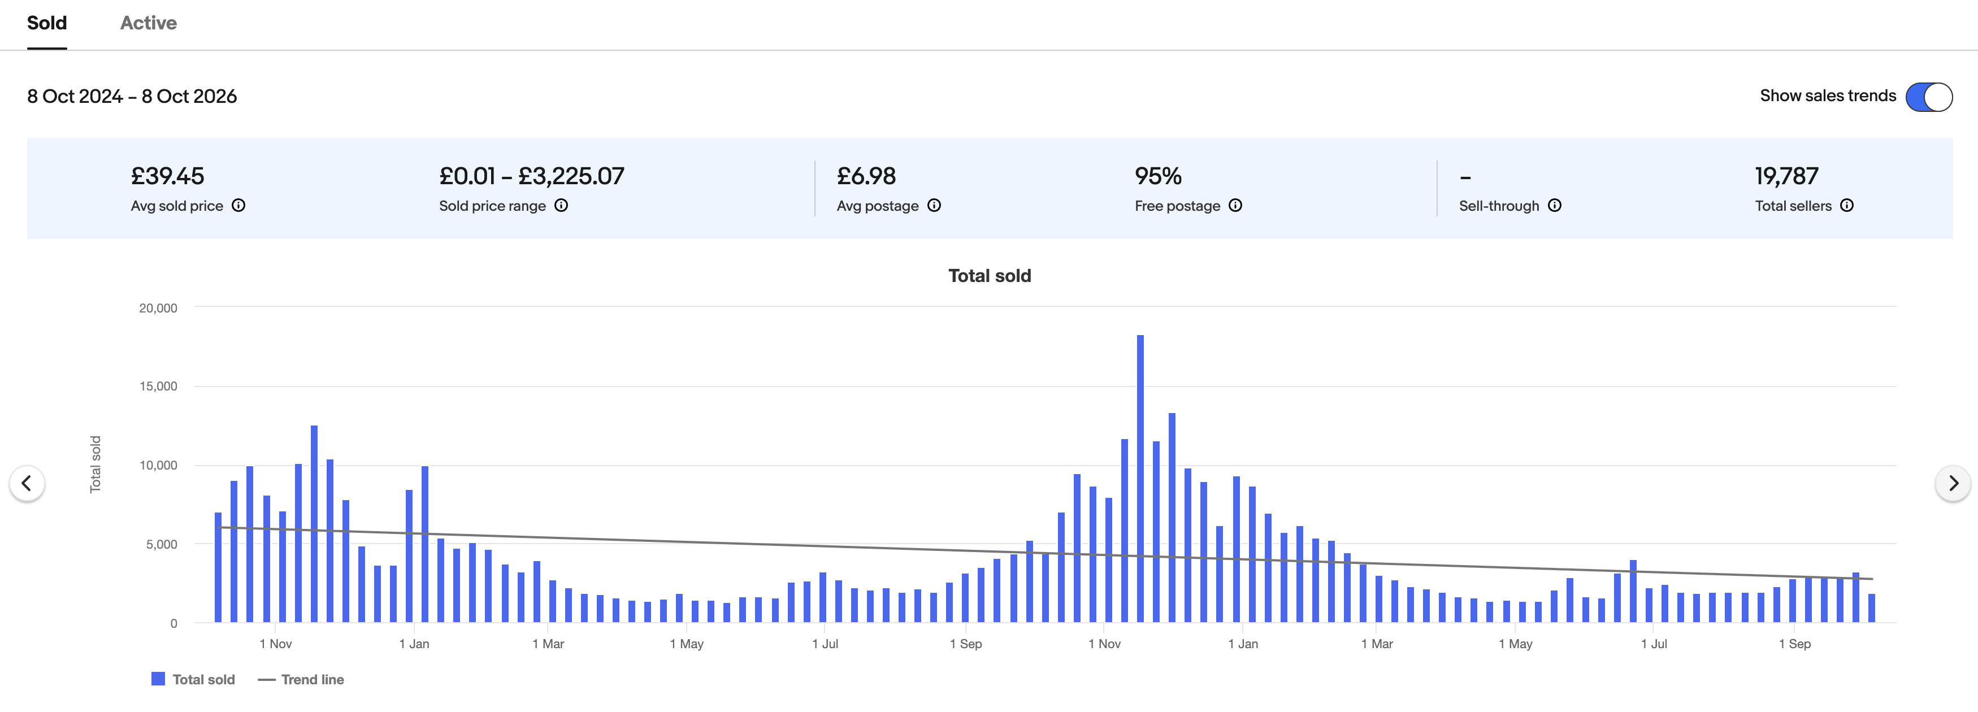
Task: Switch to the Sold tab
Action: (47, 23)
